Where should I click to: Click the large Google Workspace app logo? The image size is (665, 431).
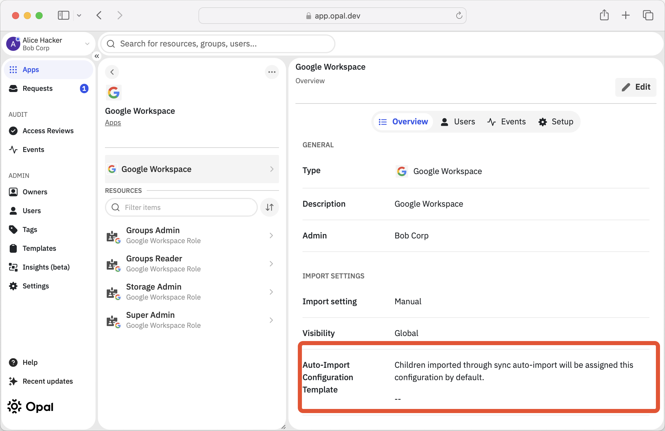[113, 93]
